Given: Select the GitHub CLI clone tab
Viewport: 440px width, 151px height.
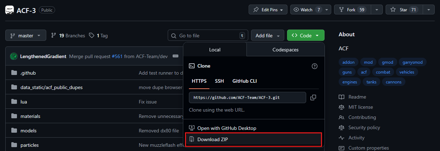Looking at the screenshot, I should [x=244, y=81].
